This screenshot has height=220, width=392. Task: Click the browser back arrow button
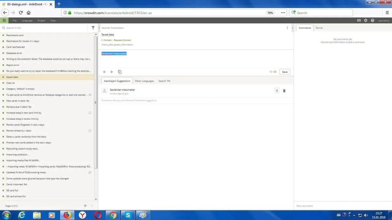pos(5,13)
